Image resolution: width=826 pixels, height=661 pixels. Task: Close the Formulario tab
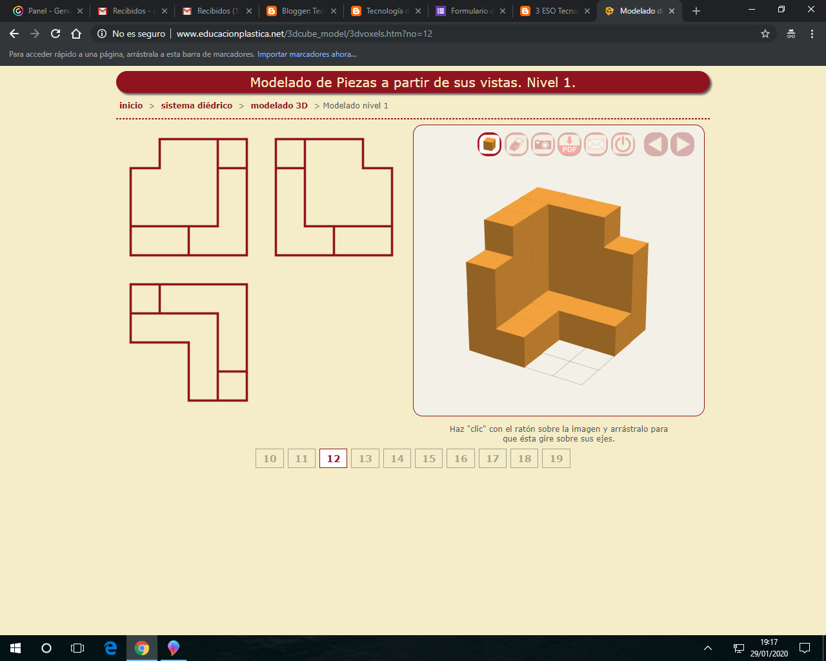click(x=503, y=11)
